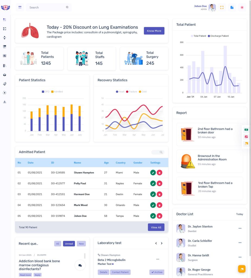This screenshot has width=251, height=278.
Task: Click the blue document icon in top bar
Action: click(x=232, y=7)
